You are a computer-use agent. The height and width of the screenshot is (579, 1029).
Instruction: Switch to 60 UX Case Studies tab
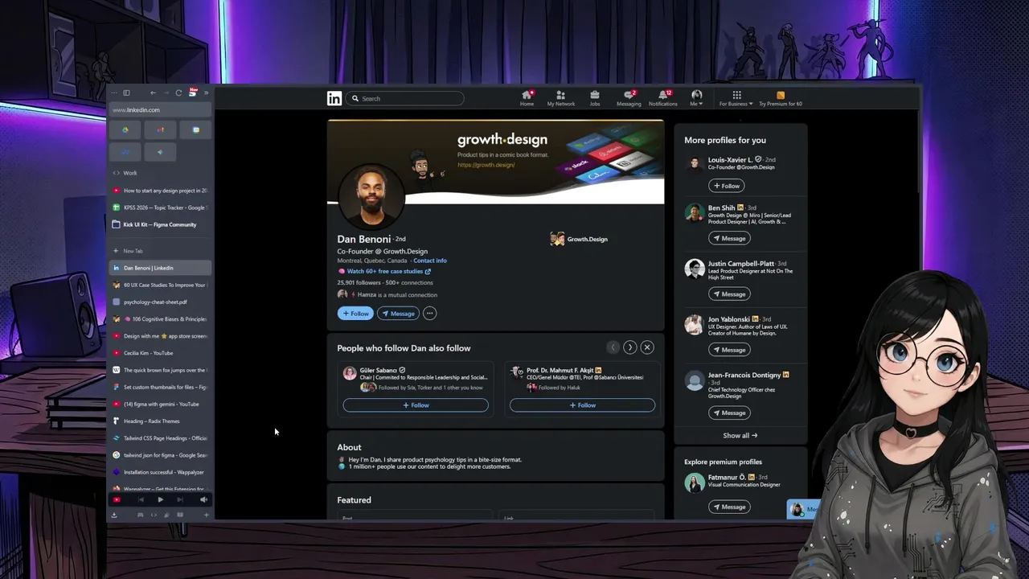160,285
